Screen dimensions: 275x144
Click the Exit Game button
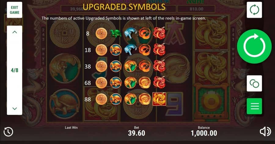coord(15,10)
